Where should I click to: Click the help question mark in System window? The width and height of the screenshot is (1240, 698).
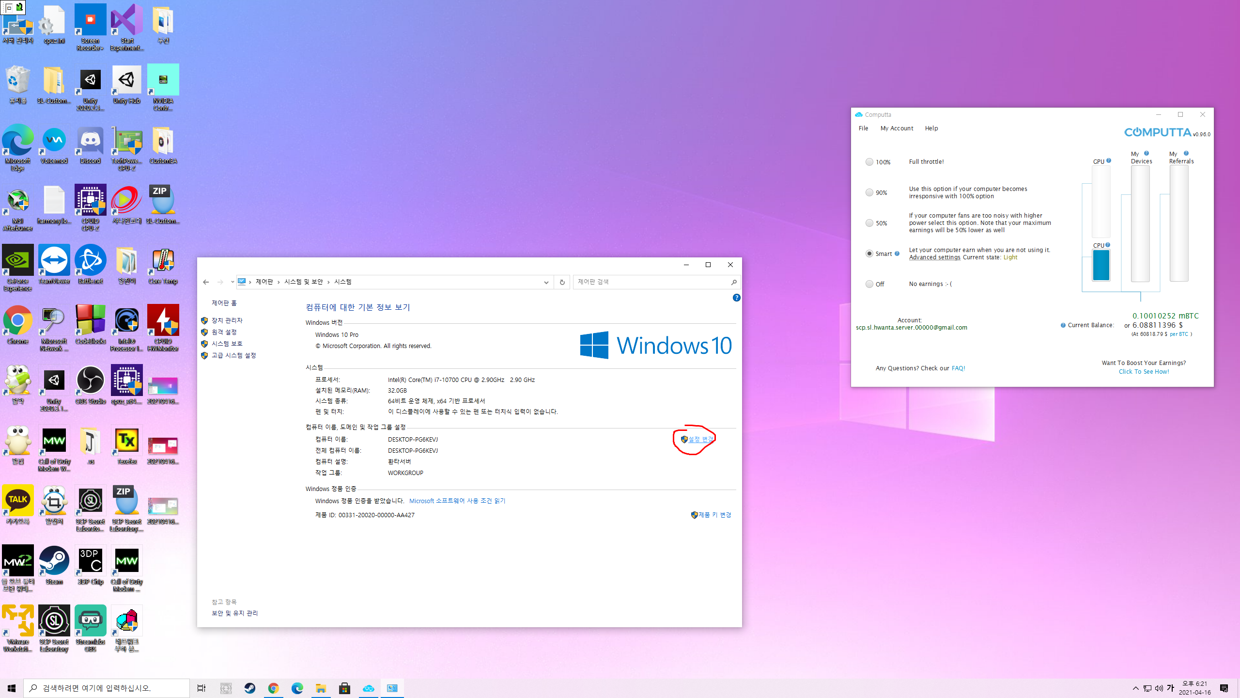coord(736,298)
